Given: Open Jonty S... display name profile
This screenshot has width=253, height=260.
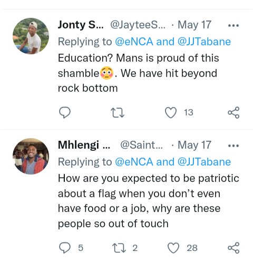Looking at the screenshot, I should 81,25.
